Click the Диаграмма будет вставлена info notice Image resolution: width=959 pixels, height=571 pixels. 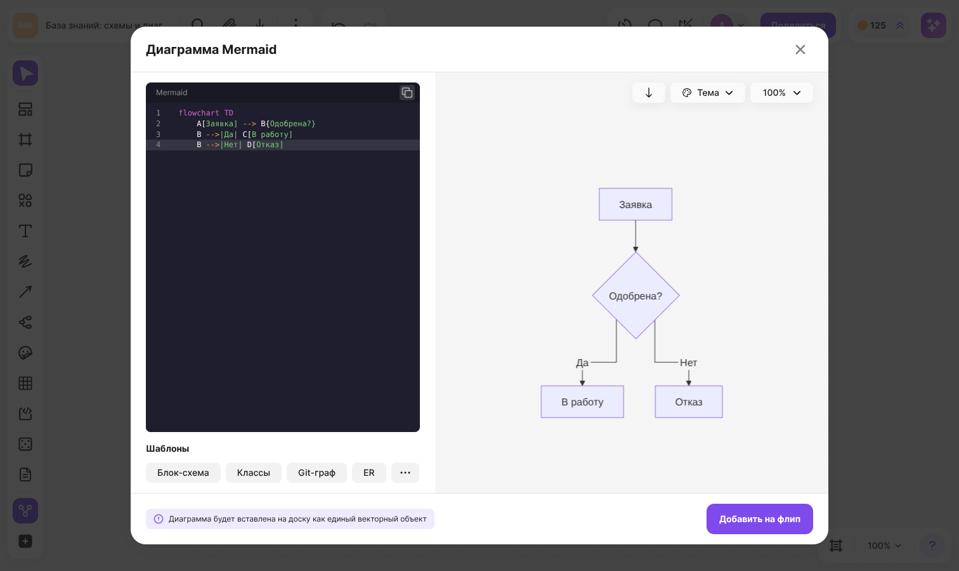point(290,519)
